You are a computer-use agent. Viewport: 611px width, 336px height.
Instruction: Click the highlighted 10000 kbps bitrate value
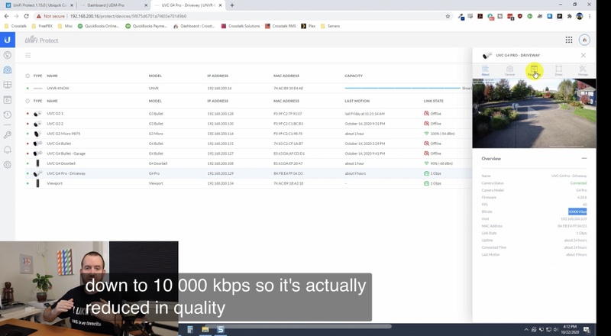[x=577, y=212]
